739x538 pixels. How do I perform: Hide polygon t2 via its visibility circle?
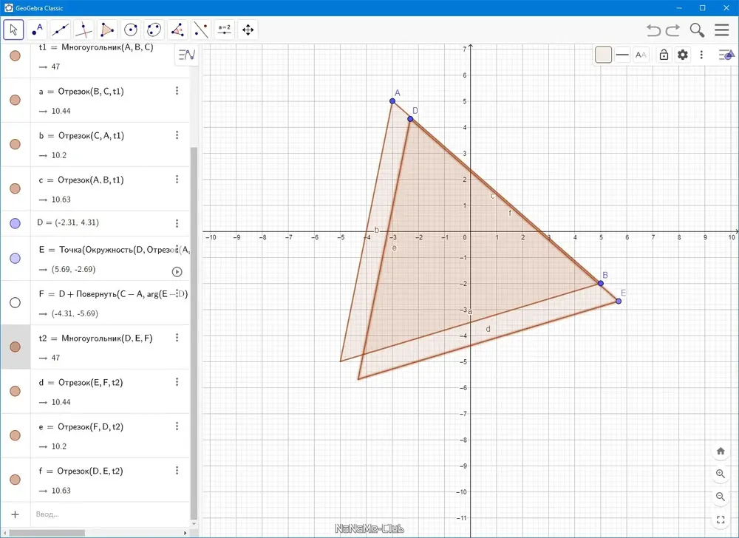(15, 347)
